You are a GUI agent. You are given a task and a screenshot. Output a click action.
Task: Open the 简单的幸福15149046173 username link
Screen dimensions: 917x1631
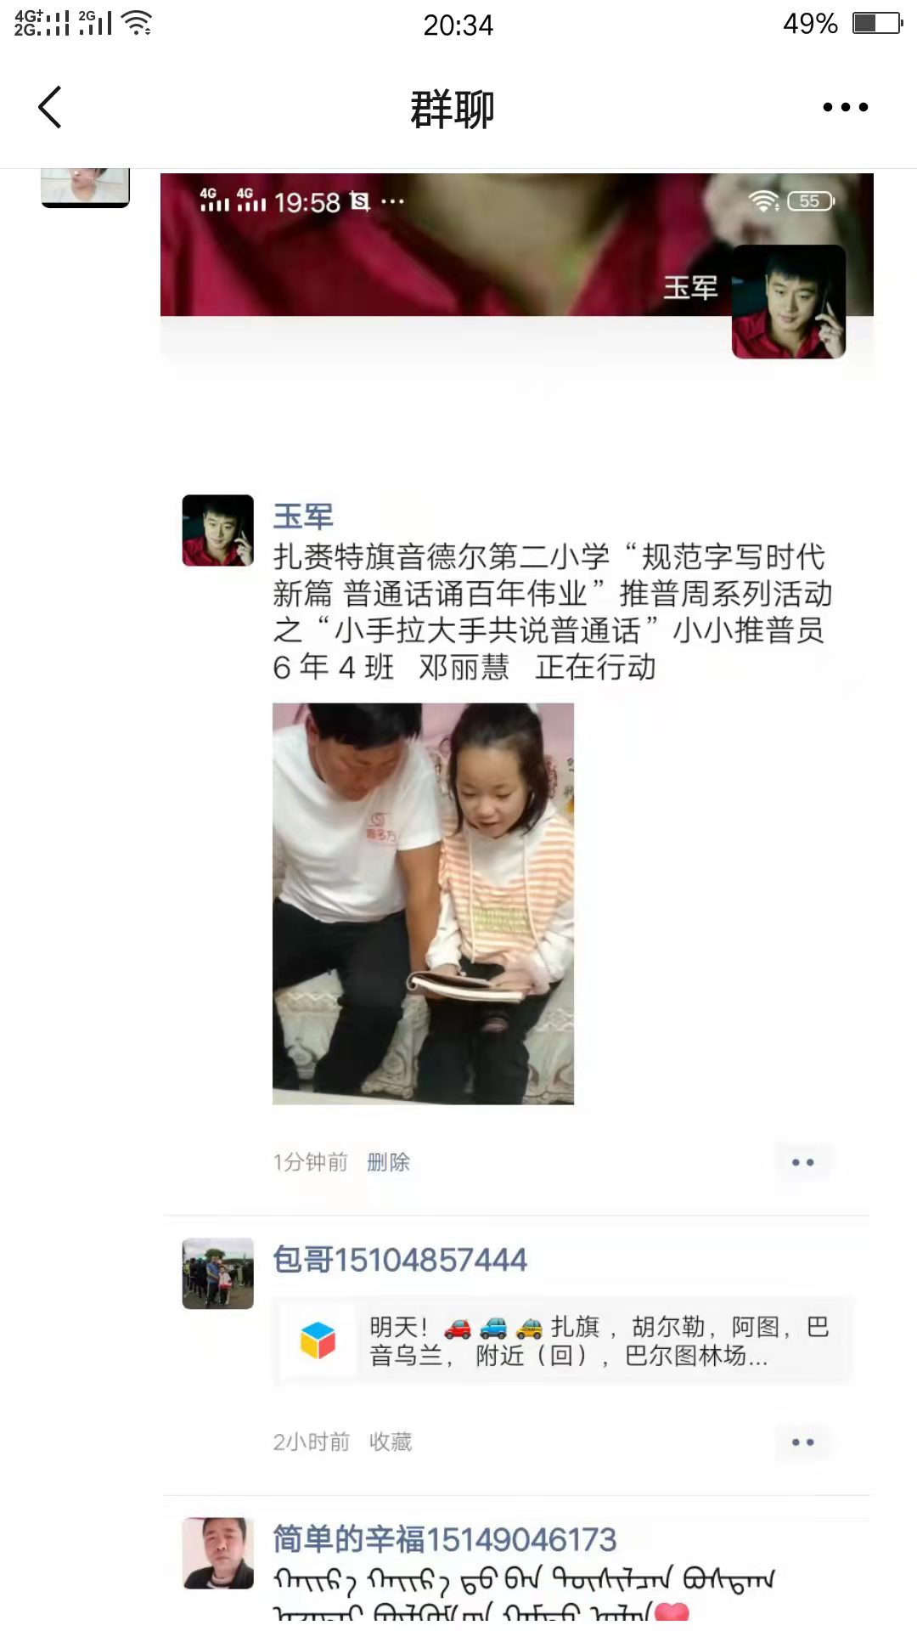click(445, 1539)
